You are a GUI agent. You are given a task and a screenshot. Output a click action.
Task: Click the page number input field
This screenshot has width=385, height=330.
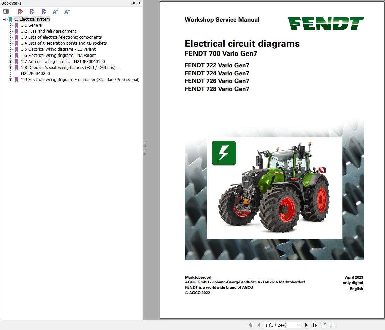tap(281, 325)
